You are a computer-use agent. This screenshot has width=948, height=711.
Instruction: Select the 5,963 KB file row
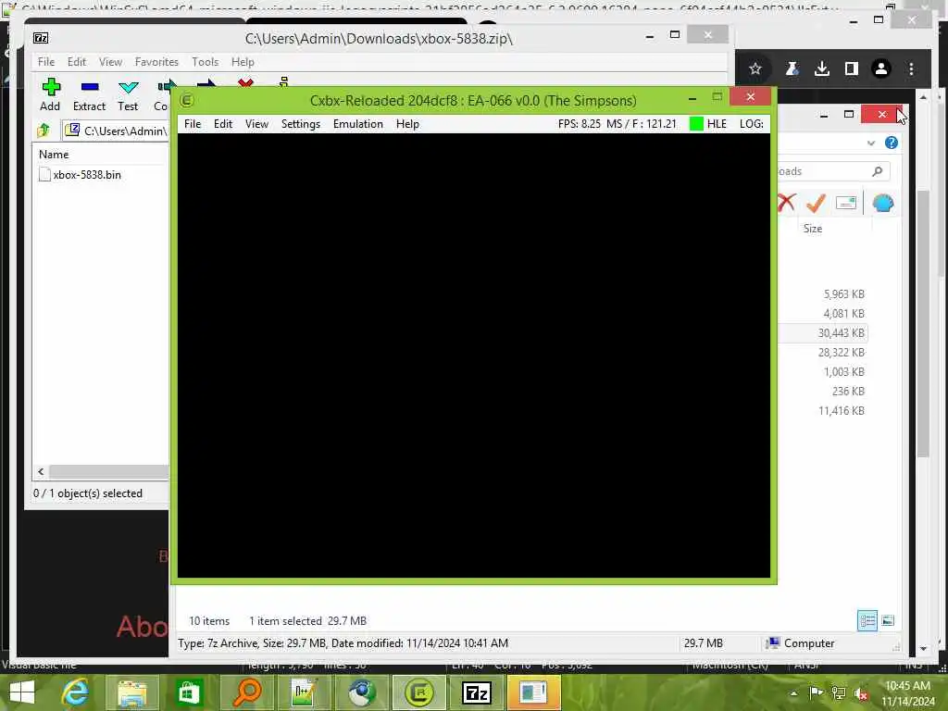coord(823,294)
